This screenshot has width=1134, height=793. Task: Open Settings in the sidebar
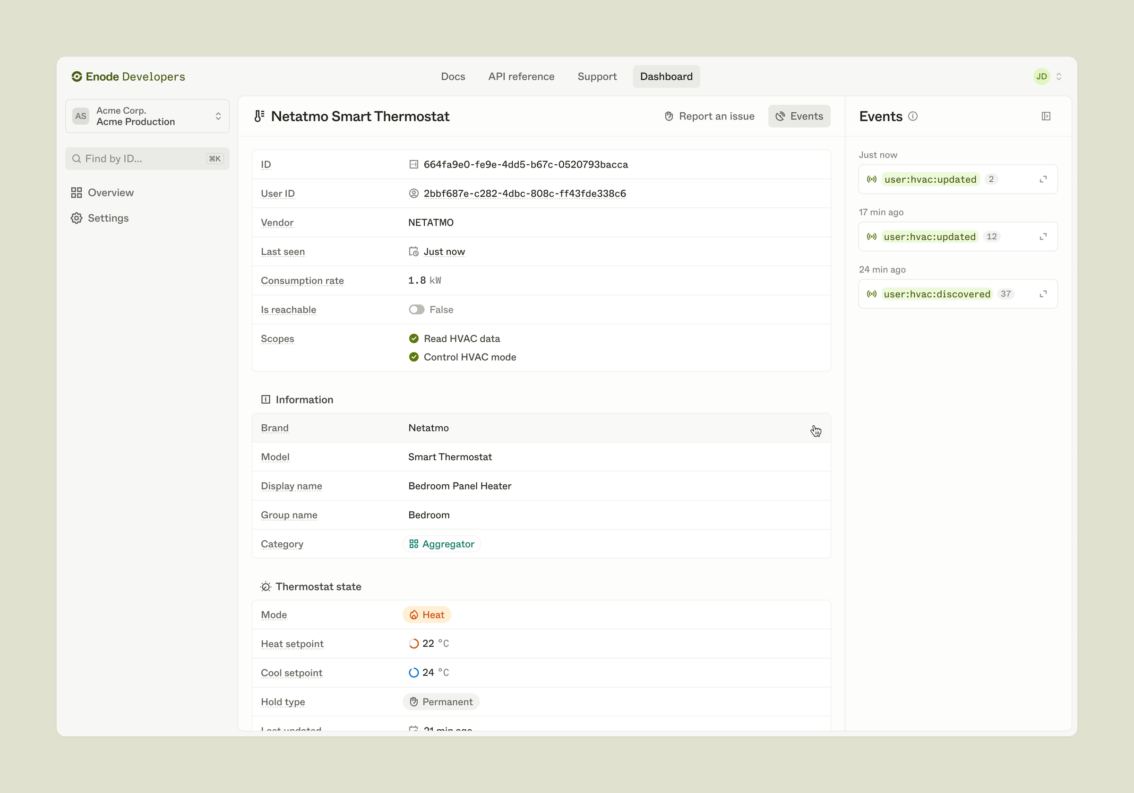[100, 218]
